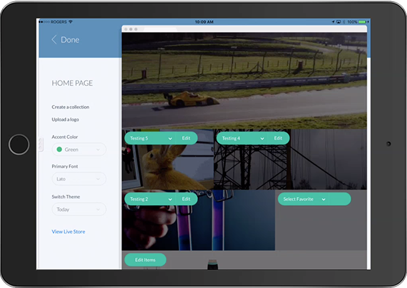Tap the 10:09 AM clock

(204, 22)
